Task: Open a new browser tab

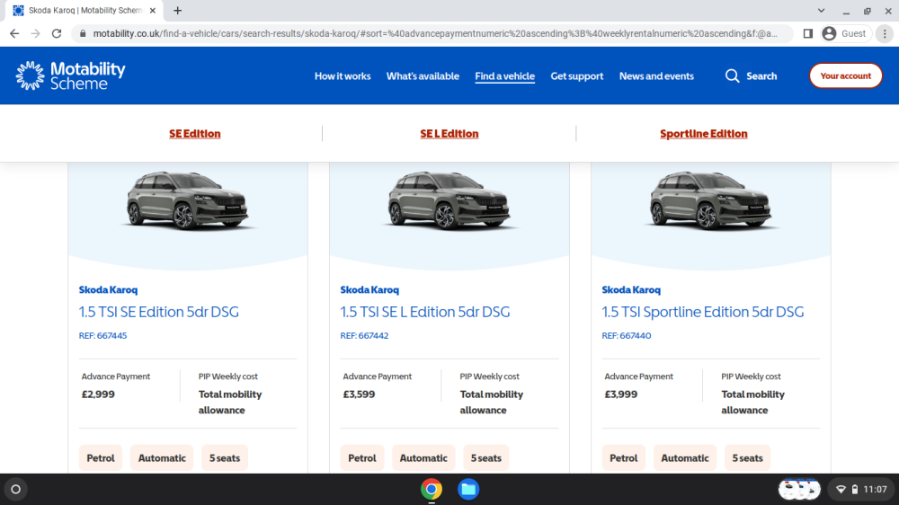Action: tap(178, 10)
